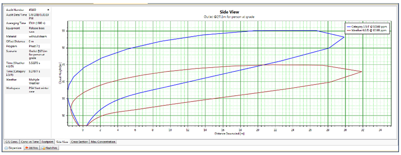
Task: Select the Offset Distance row
Action: coord(28,41)
